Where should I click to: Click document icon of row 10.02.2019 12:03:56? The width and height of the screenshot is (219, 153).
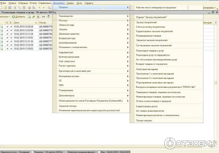point(1,30)
